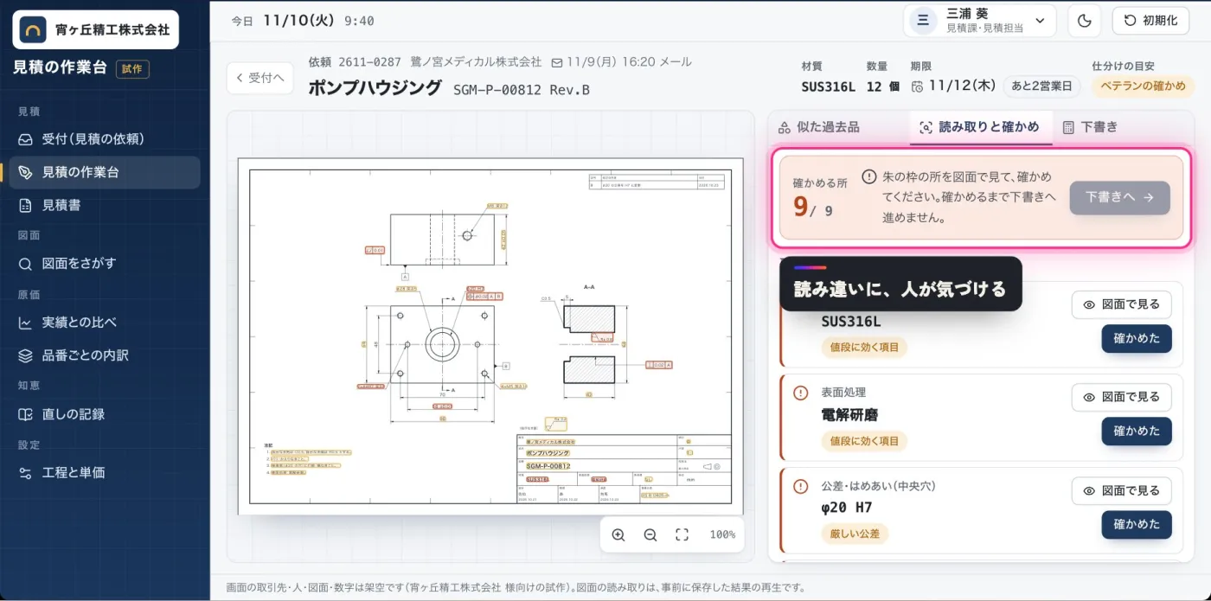Go to 実績との比べ page

pos(105,323)
